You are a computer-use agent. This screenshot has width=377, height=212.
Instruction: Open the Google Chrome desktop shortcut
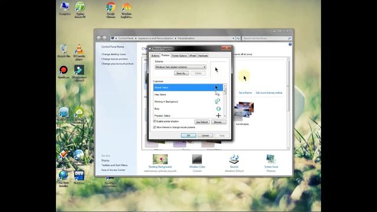click(x=111, y=9)
